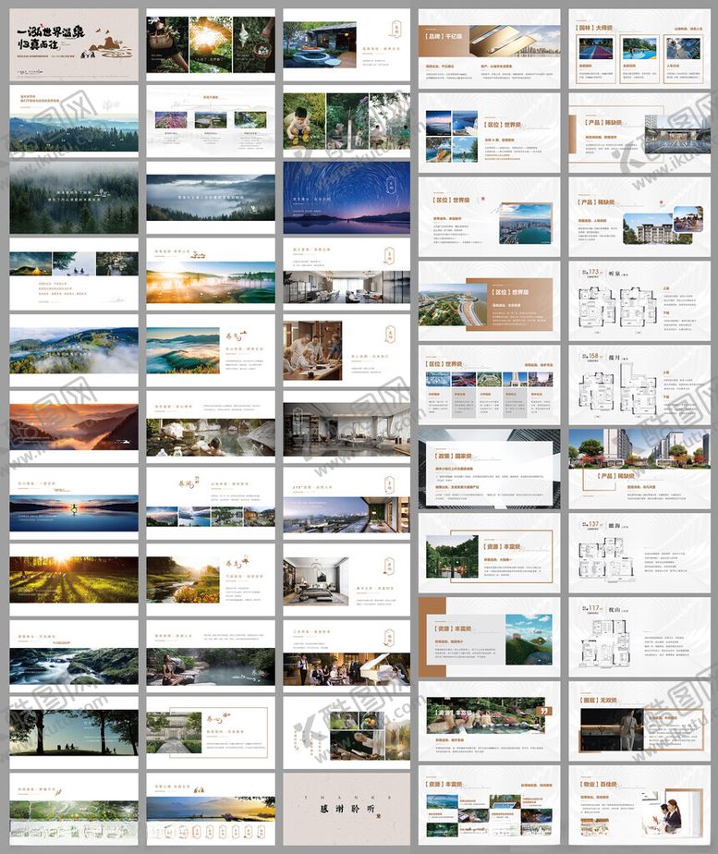Open the cover slide titled 一泓世界温泉
The image size is (718, 854).
tap(74, 43)
